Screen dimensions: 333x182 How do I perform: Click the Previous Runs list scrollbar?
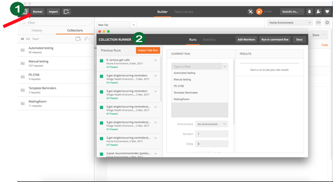tap(161, 79)
